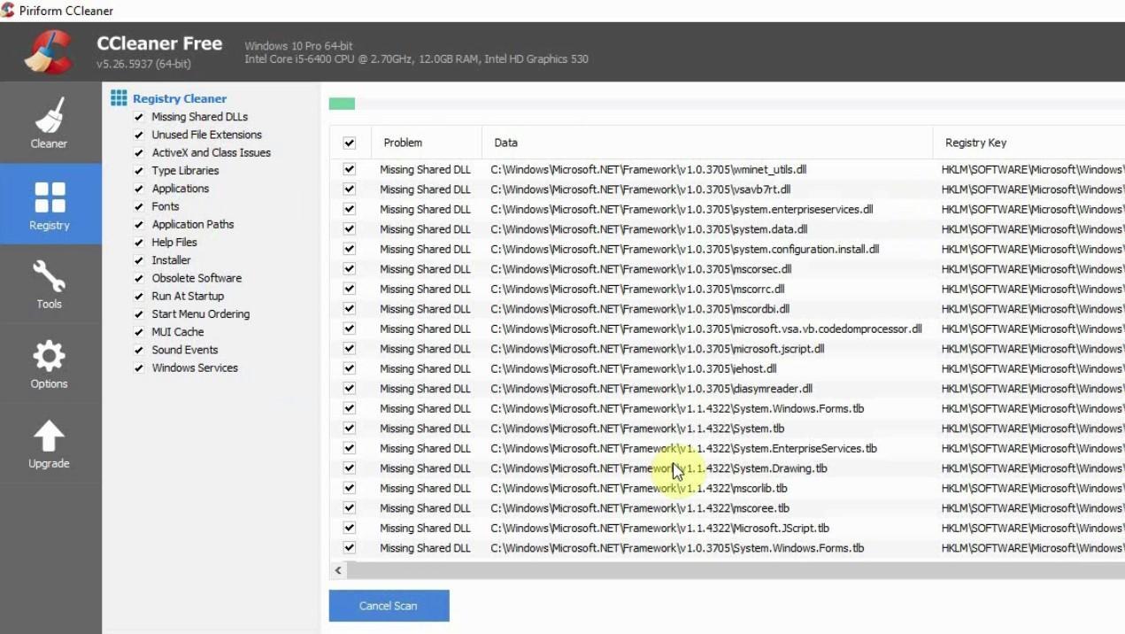This screenshot has height=634, width=1125.
Task: Click the Microsoft.JScript.tlb path entry
Action: [x=660, y=528]
